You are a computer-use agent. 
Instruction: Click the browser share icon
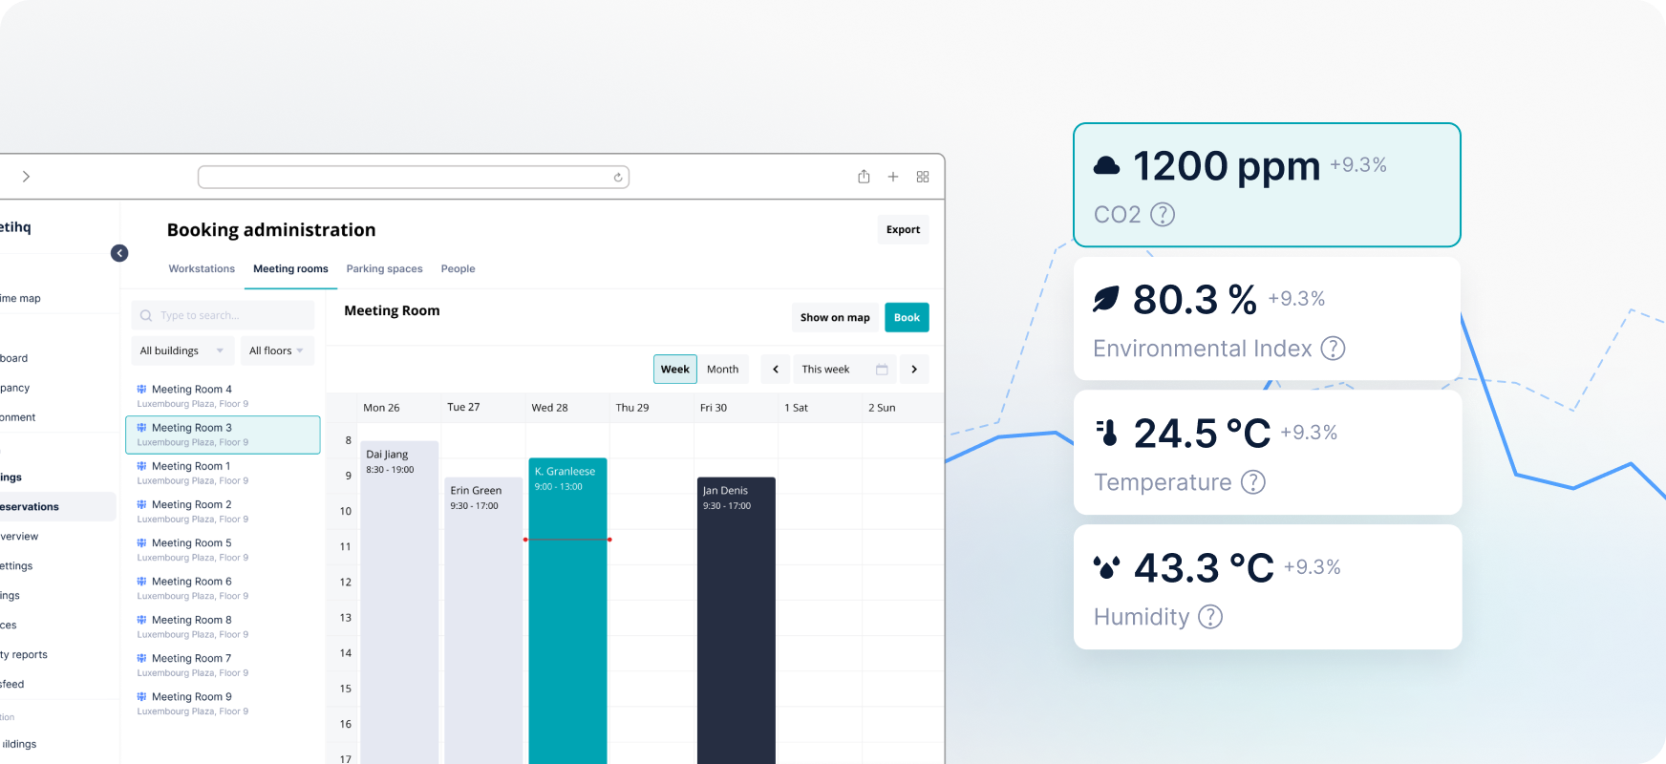click(864, 177)
